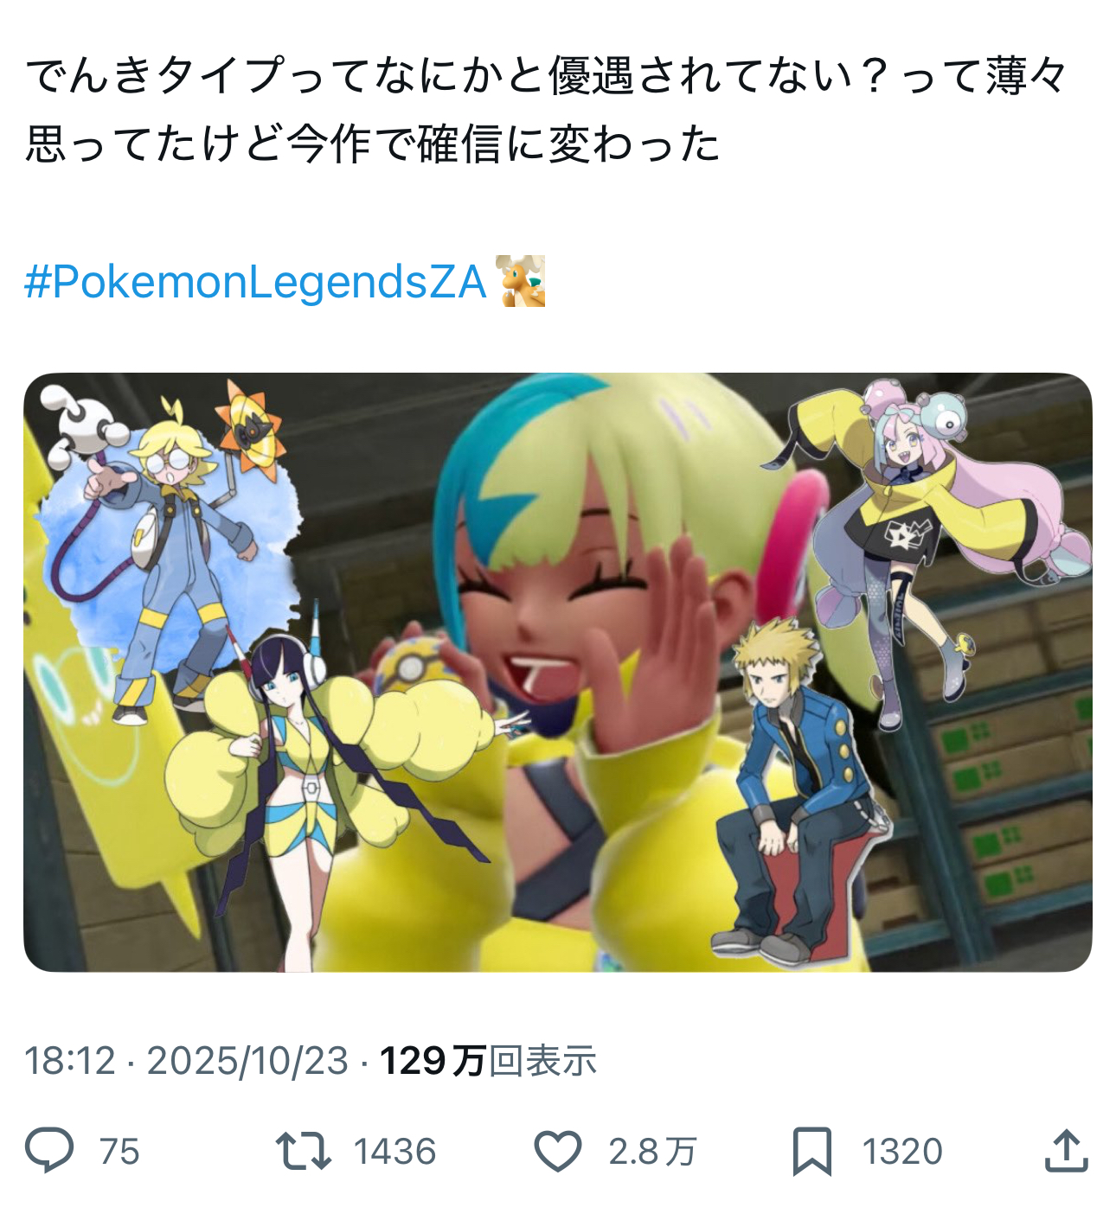
Task: Tap the retweet arrows icon
Action: [x=303, y=1151]
